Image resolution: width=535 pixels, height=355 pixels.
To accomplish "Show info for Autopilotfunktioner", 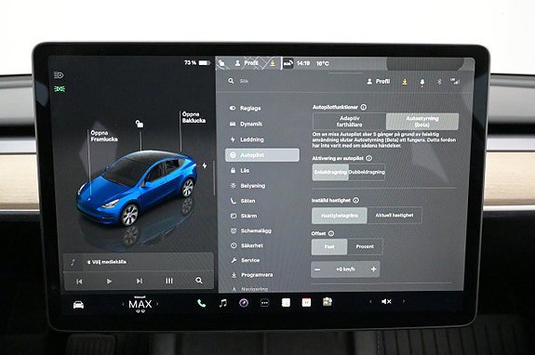I will coord(364,107).
